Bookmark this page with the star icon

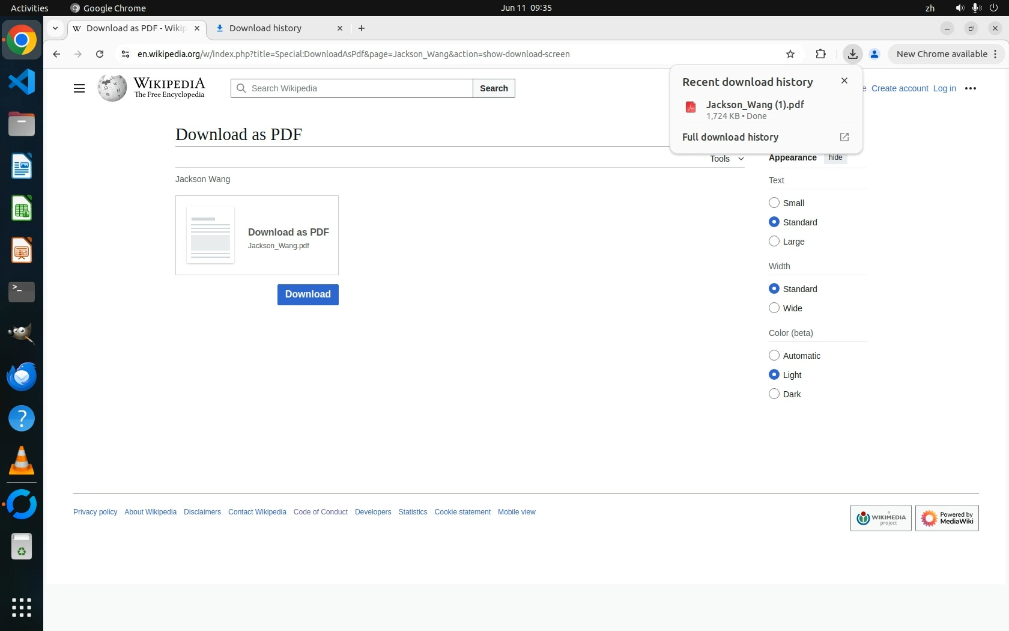point(790,54)
